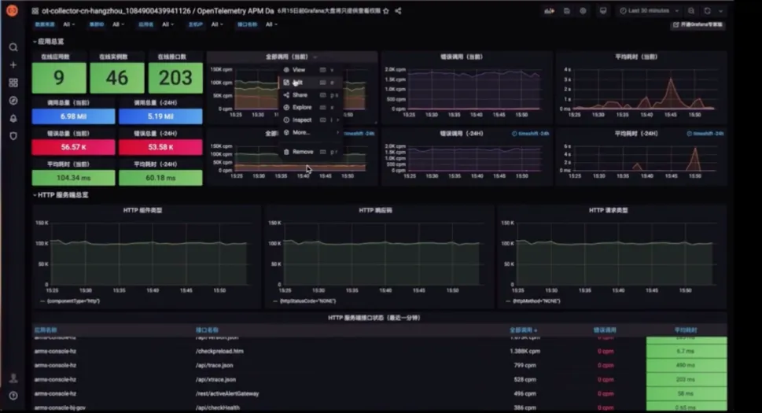762x413 pixels.
Task: Click the green stat panel showing 203
Action: pos(175,78)
